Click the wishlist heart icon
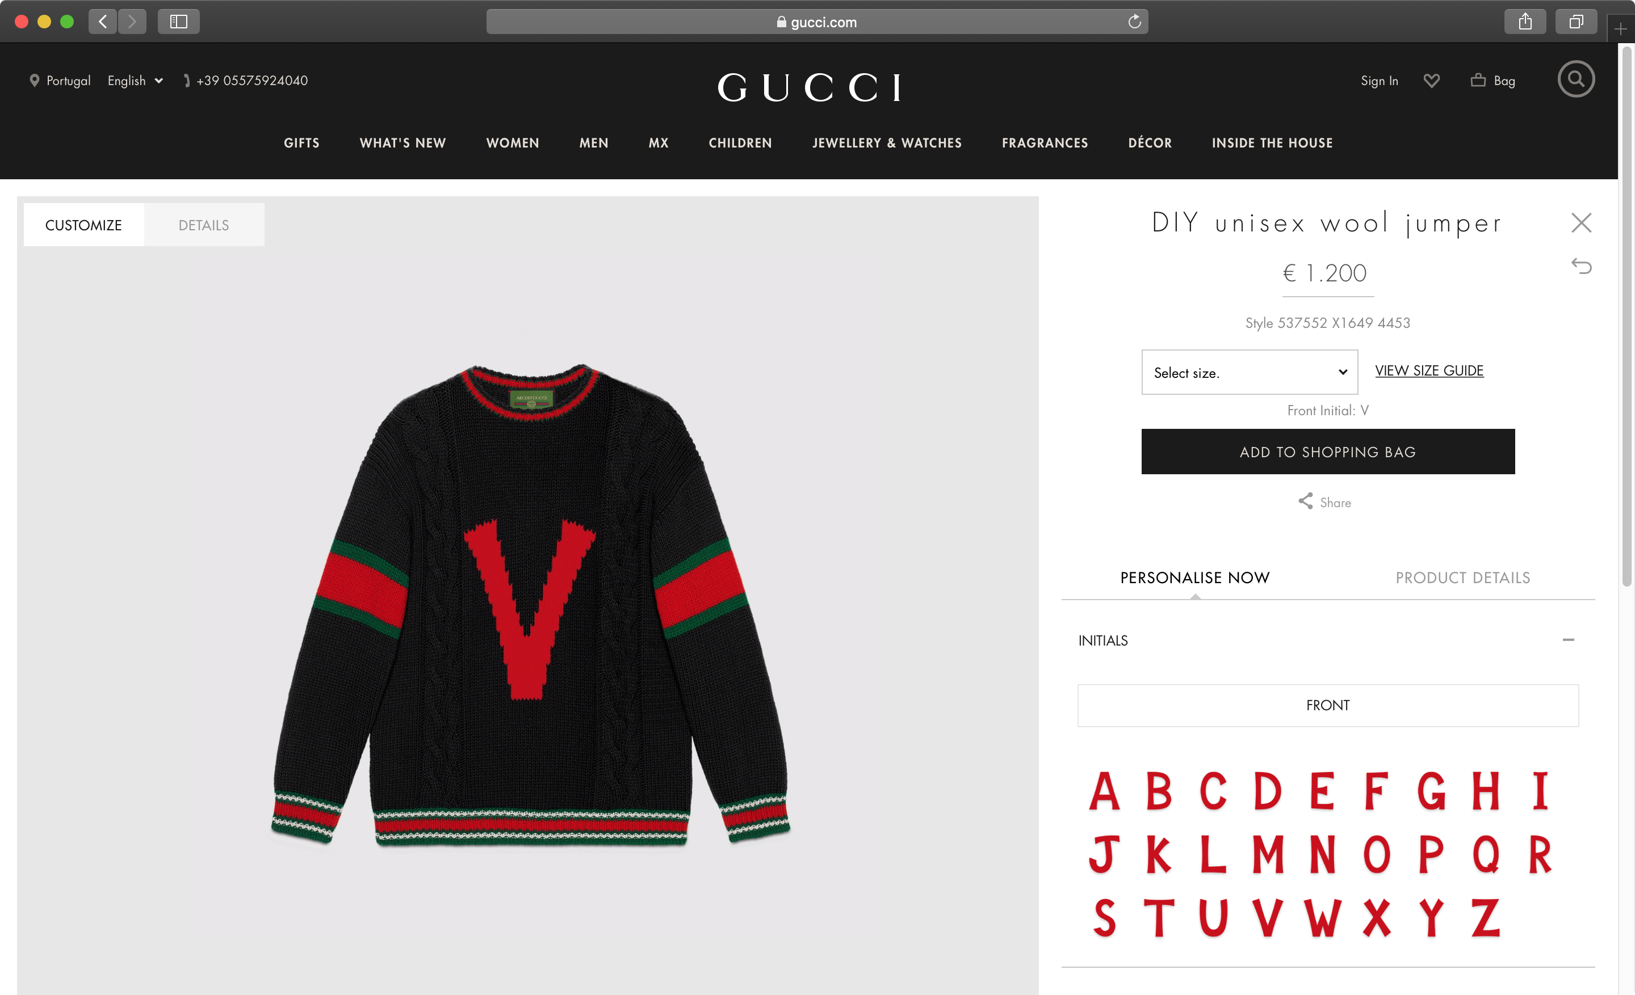Screen dimensions: 1635x995 click(x=1432, y=81)
